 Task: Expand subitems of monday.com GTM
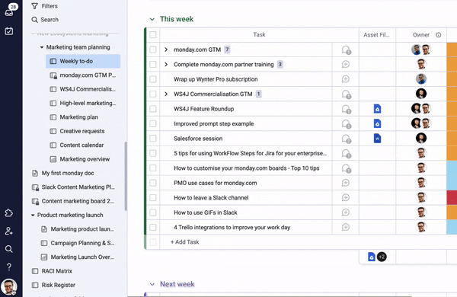tap(166, 49)
